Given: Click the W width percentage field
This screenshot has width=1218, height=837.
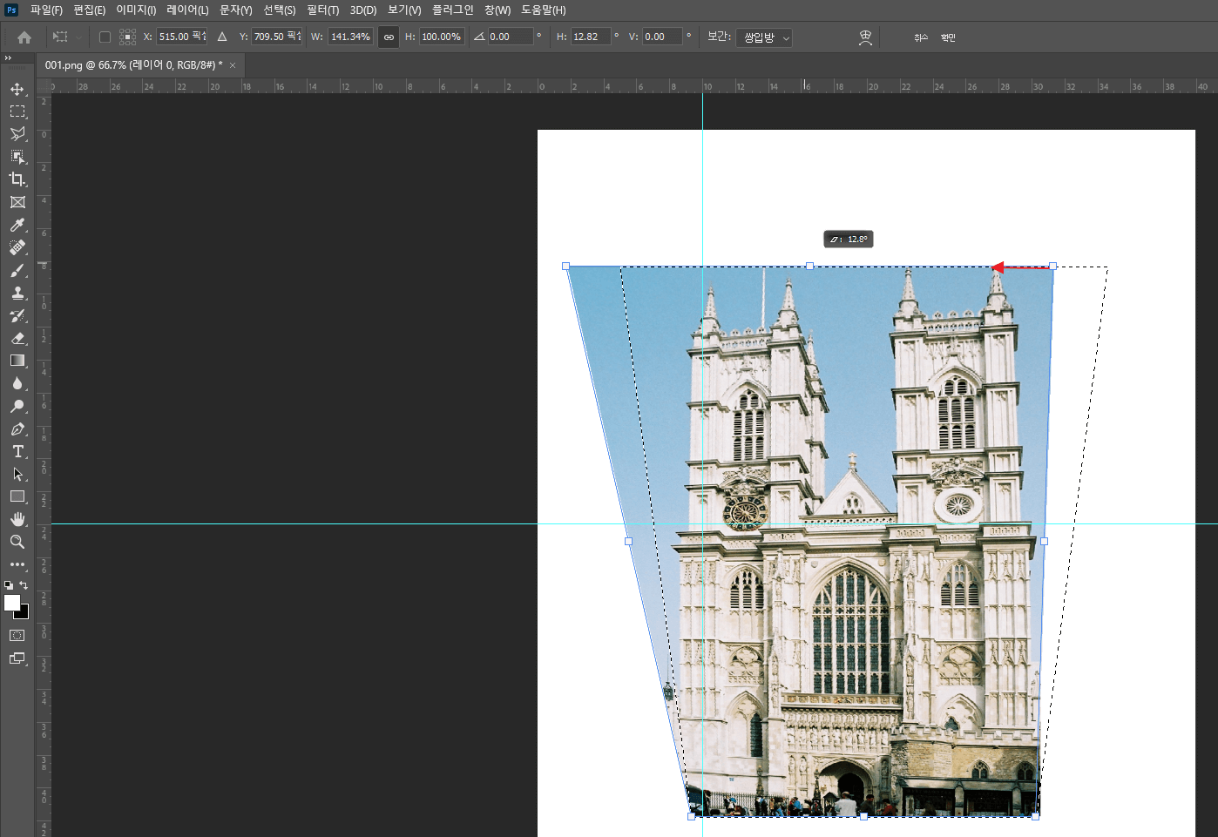Looking at the screenshot, I should point(350,37).
